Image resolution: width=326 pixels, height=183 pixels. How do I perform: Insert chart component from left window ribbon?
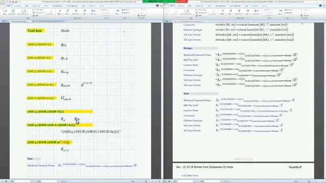[23, 12]
